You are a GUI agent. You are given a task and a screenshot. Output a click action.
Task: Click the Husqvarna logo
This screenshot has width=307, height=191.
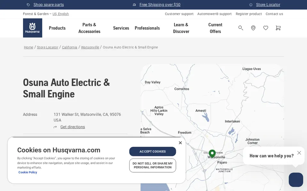tap(33, 28)
